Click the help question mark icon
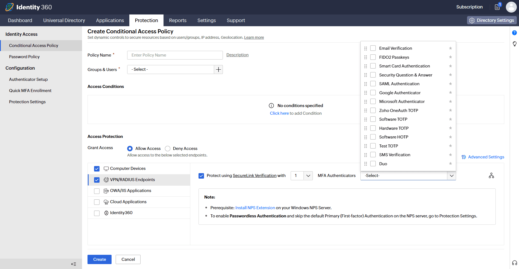This screenshot has height=269, width=519. click(514, 33)
